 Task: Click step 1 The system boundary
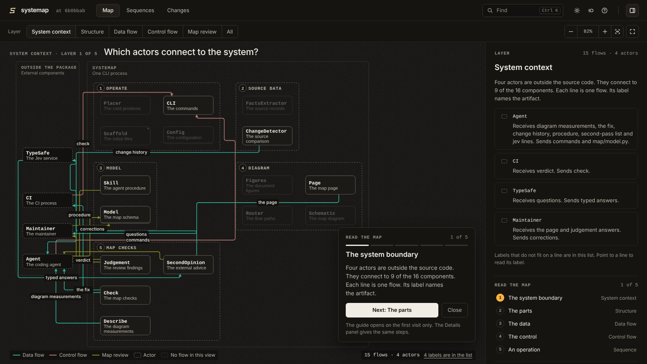[x=566, y=298]
